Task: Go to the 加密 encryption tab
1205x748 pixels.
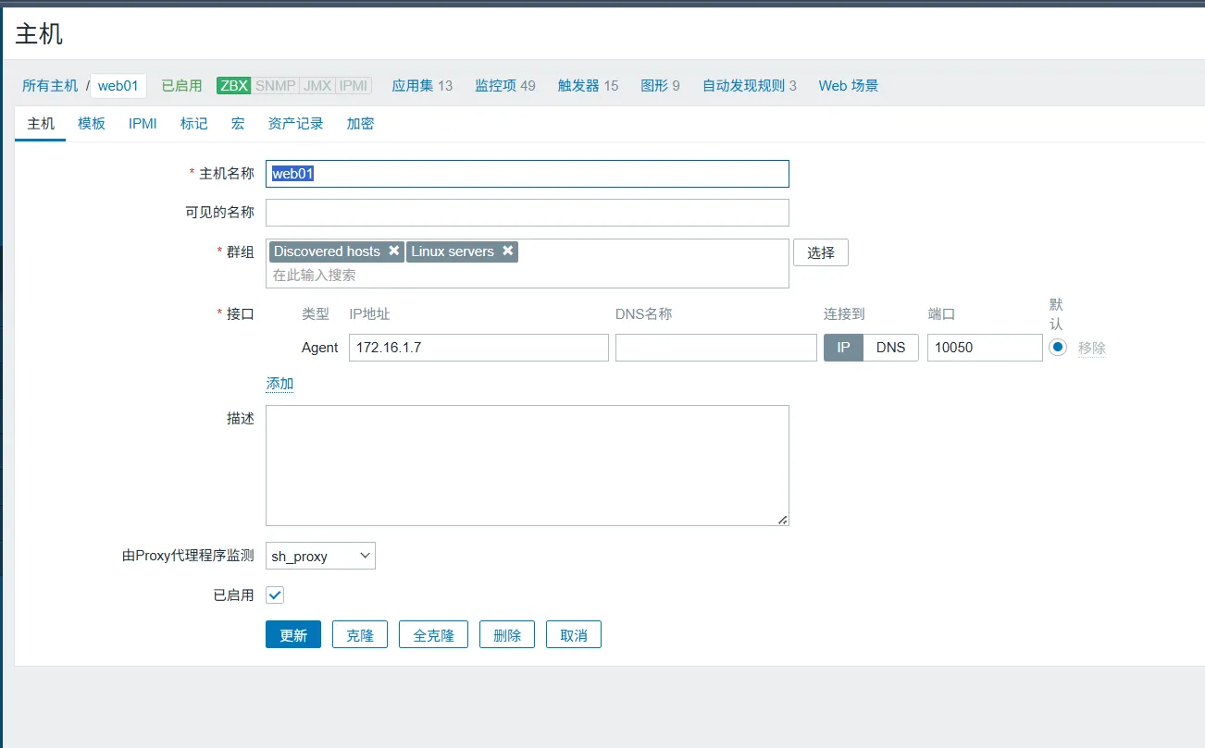Action: point(360,124)
